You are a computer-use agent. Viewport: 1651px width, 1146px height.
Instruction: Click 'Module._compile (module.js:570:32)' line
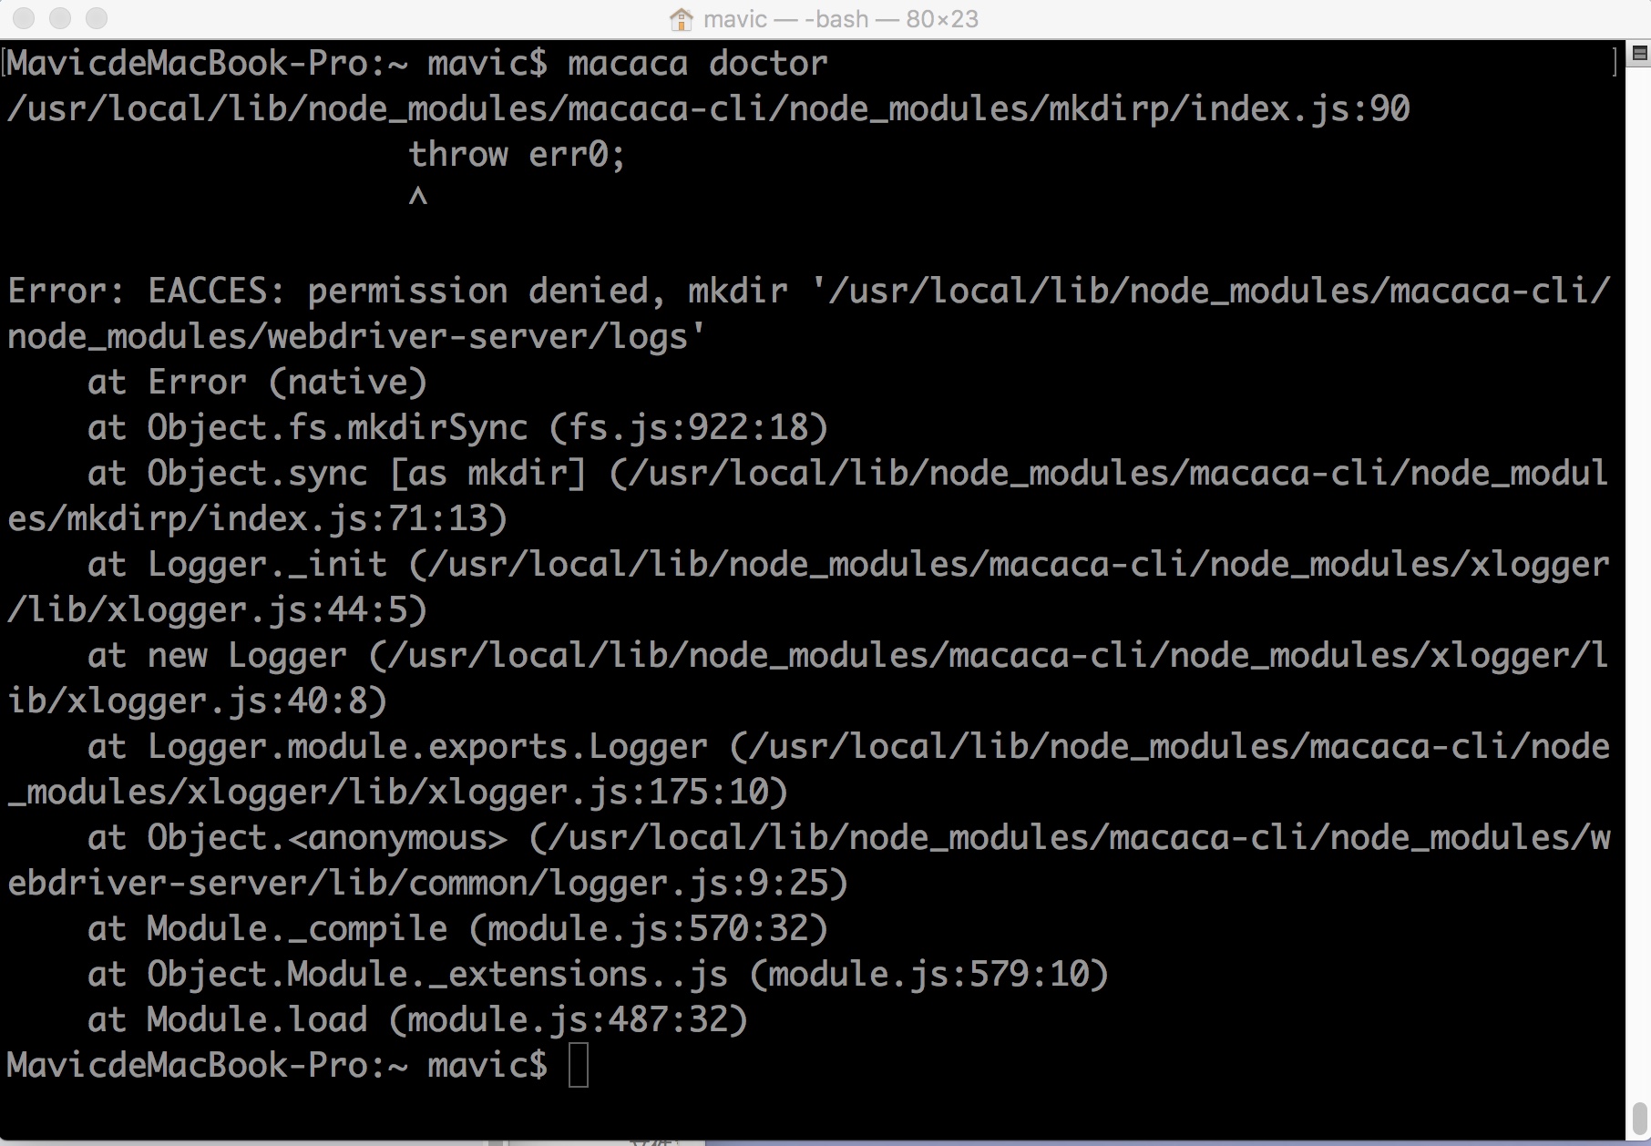pos(487,929)
